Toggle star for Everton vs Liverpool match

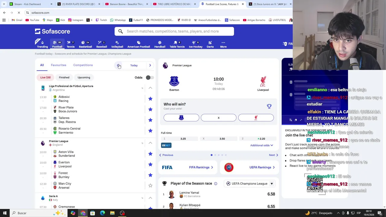coord(150,164)
